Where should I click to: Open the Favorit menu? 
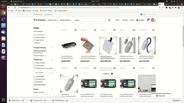coord(117,20)
